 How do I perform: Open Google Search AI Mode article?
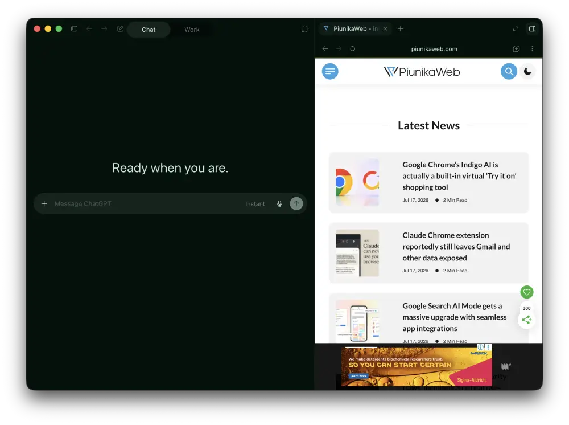[x=454, y=317]
